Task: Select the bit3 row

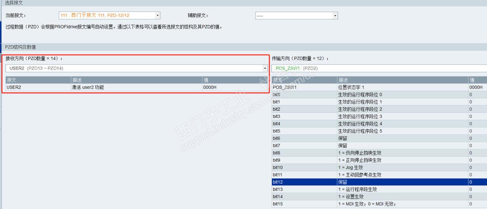Action: [379, 116]
